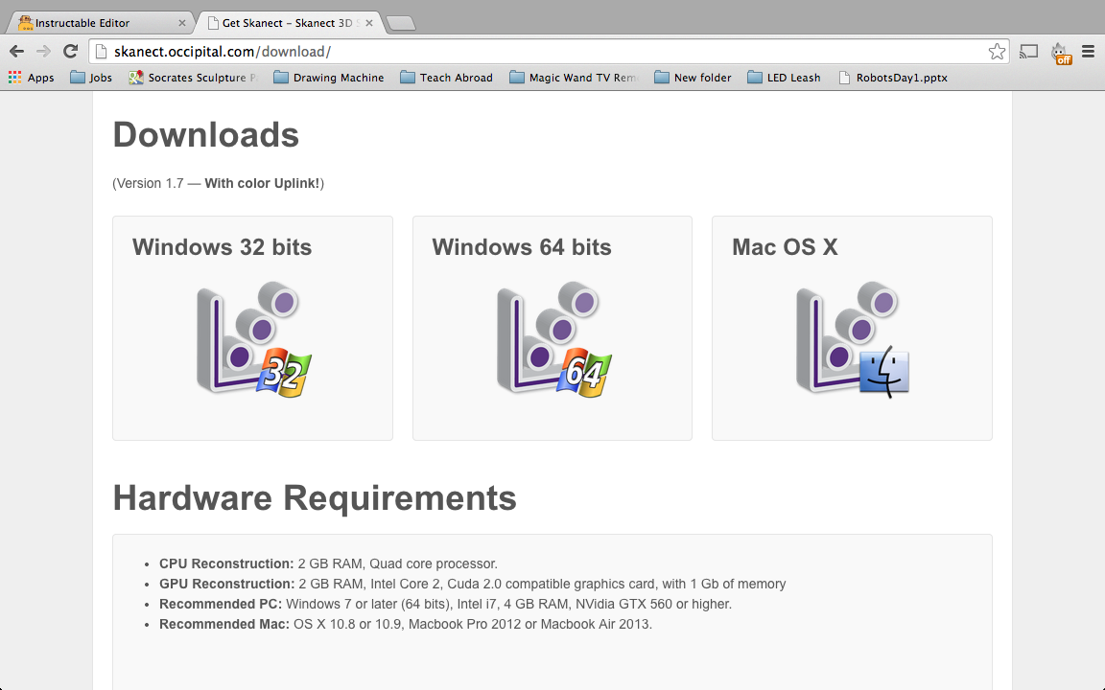The width and height of the screenshot is (1105, 690).
Task: Click the flame extension marked off
Action: pos(1058,52)
